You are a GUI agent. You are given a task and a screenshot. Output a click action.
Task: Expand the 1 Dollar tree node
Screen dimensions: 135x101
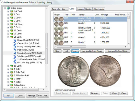[8, 69]
